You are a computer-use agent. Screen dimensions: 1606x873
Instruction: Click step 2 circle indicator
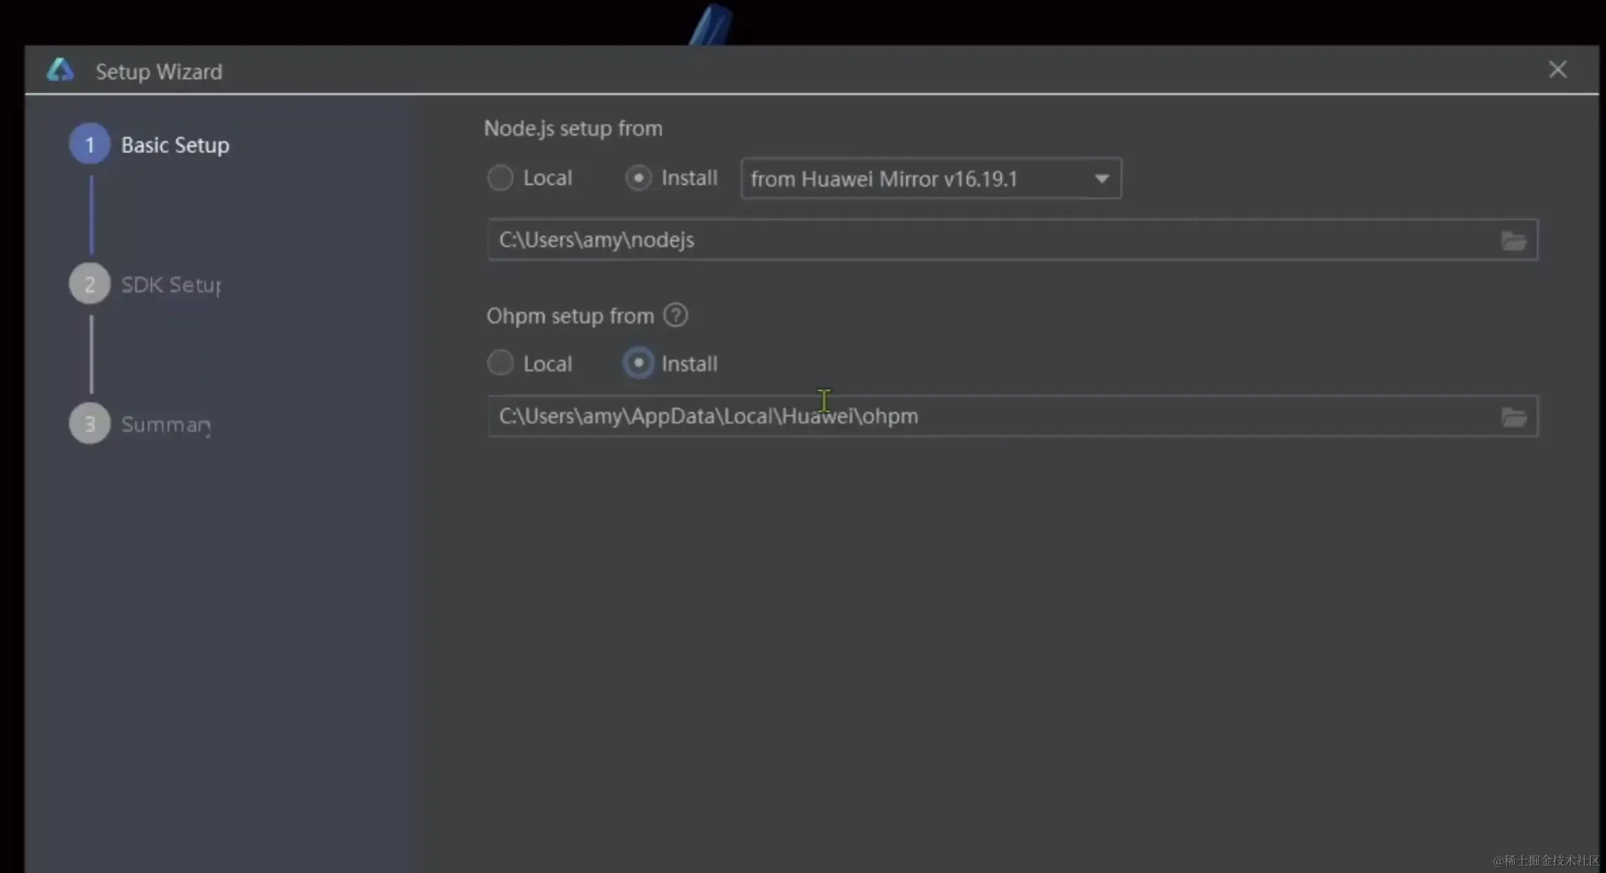tap(89, 284)
